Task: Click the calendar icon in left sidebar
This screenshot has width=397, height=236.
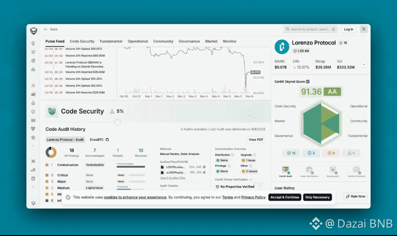Action: click(x=33, y=179)
